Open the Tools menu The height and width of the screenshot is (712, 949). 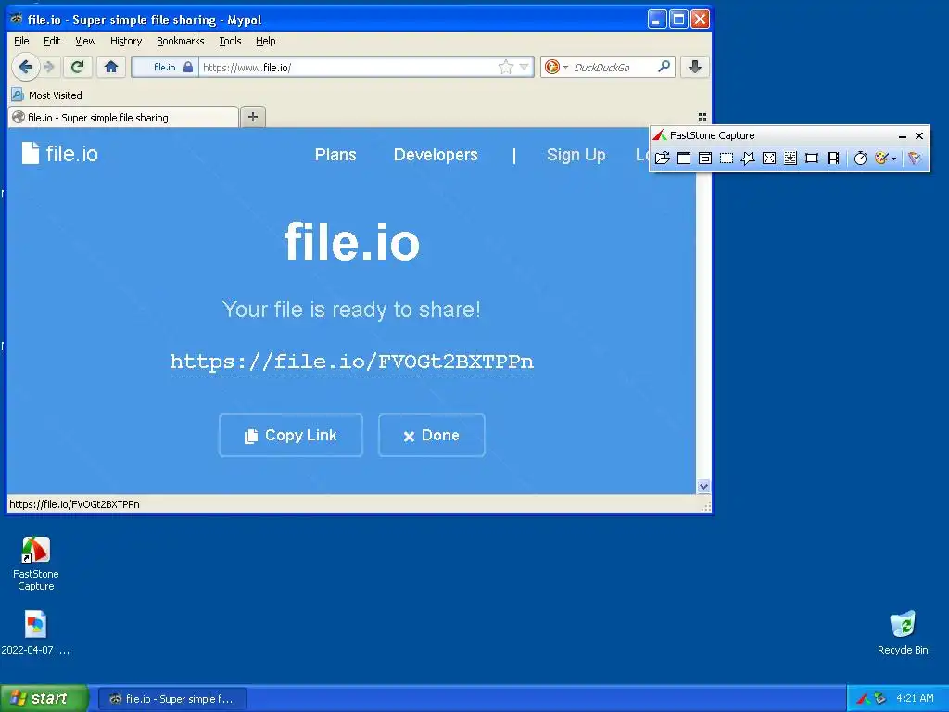point(230,41)
